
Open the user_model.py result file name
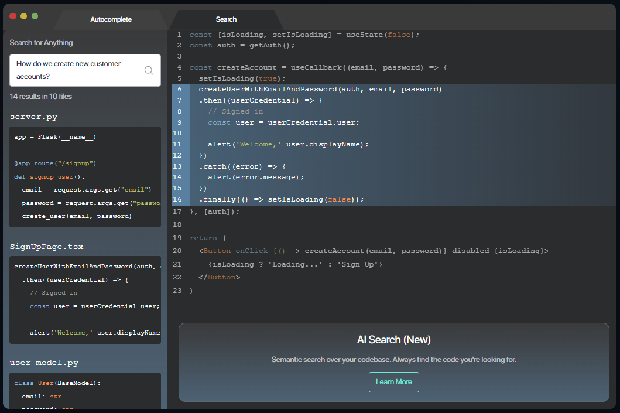coord(44,363)
